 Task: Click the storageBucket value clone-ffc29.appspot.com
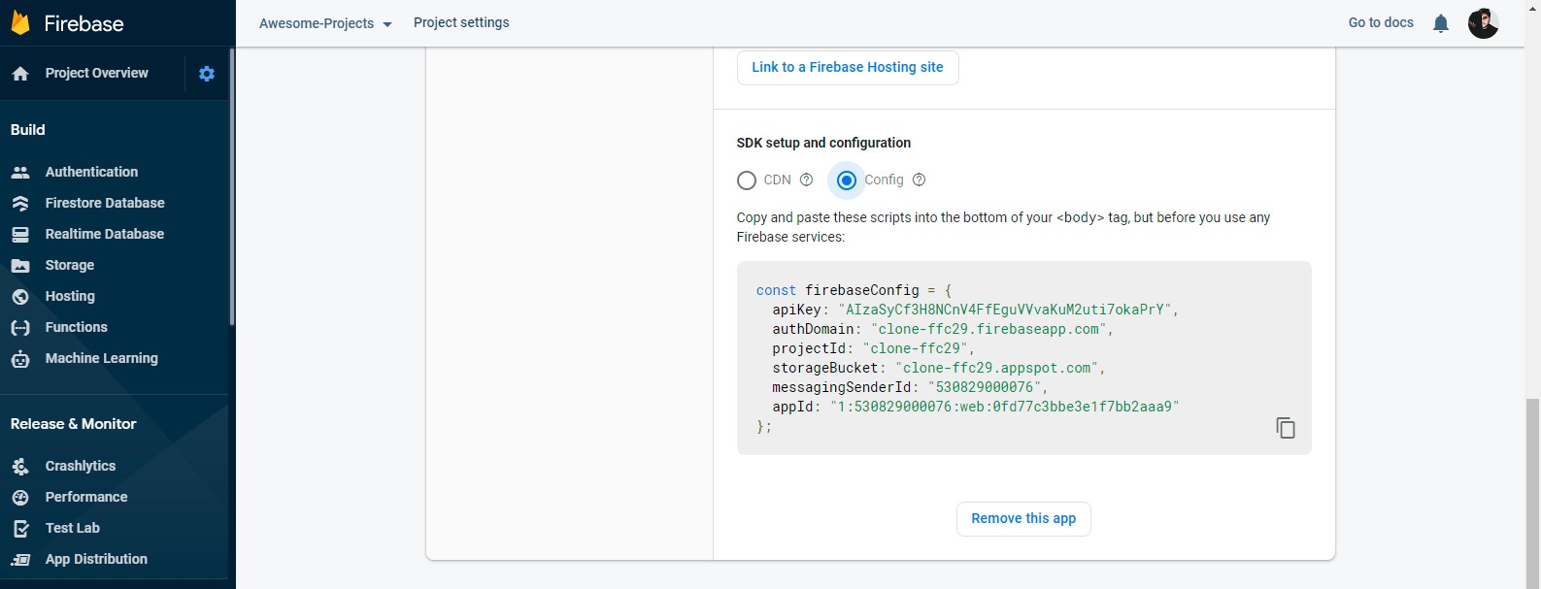click(x=995, y=368)
